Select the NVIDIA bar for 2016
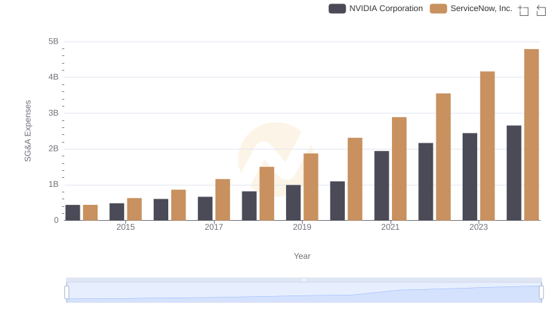The image size is (554, 319). 161,210
